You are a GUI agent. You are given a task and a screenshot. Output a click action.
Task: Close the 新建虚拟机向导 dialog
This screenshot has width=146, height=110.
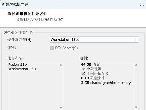[142, 4]
